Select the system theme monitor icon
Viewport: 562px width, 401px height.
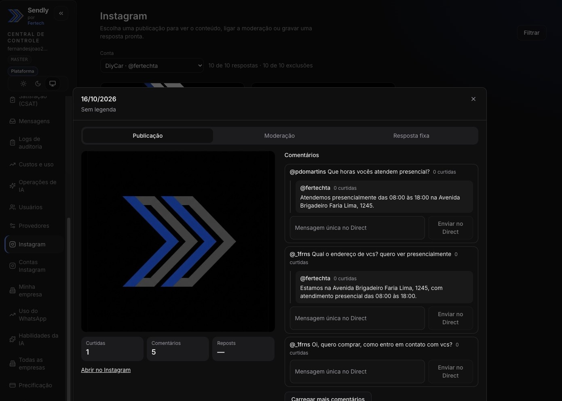(53, 84)
